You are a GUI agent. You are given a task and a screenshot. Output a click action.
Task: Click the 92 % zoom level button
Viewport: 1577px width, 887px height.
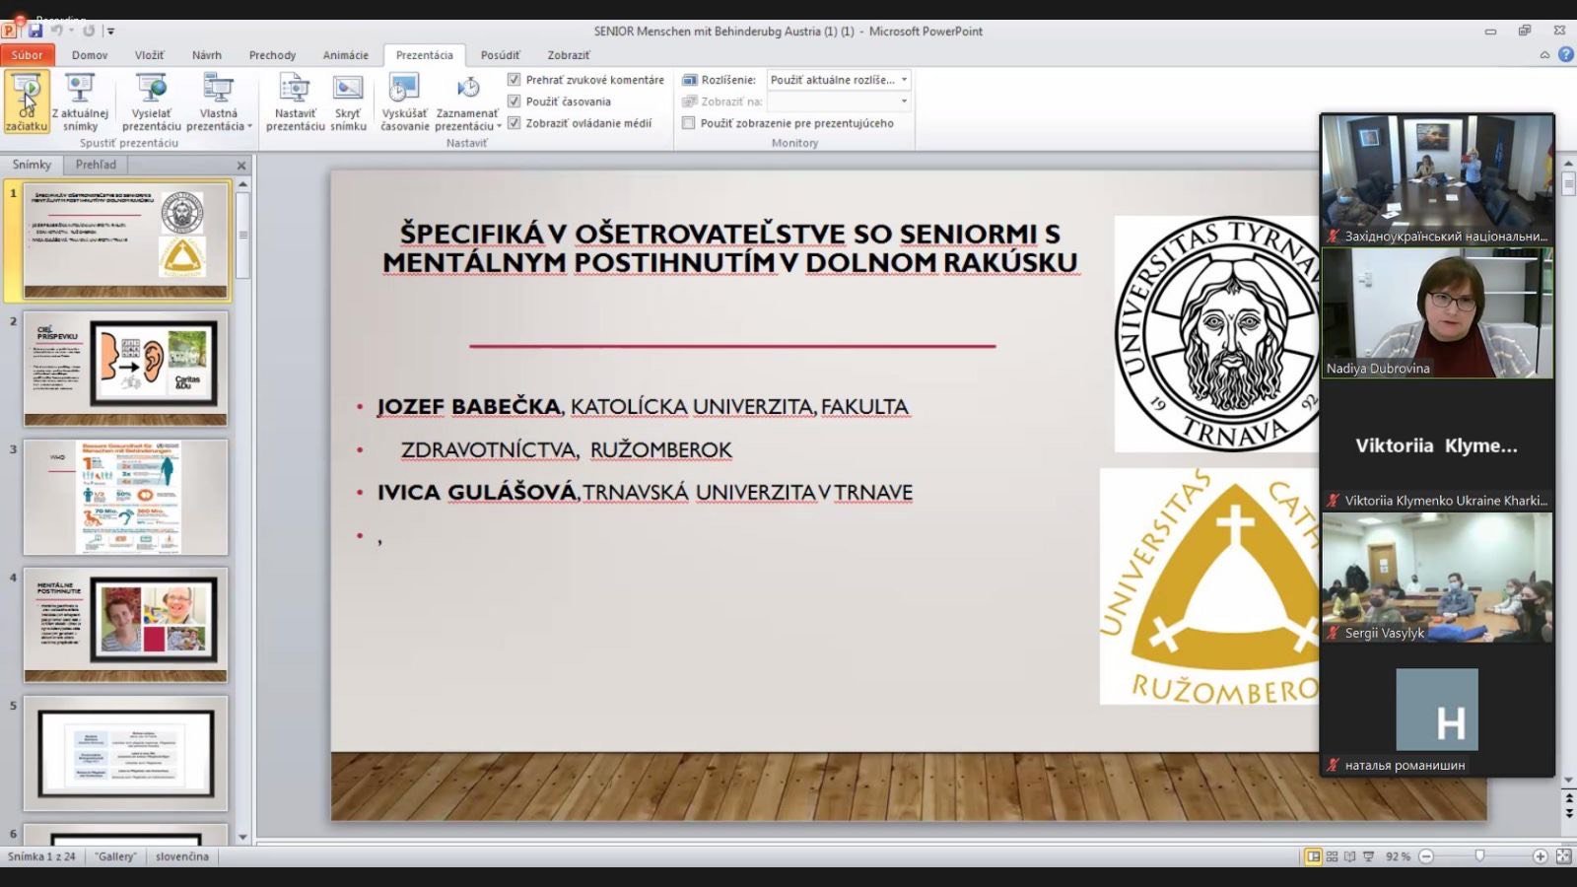(1398, 856)
